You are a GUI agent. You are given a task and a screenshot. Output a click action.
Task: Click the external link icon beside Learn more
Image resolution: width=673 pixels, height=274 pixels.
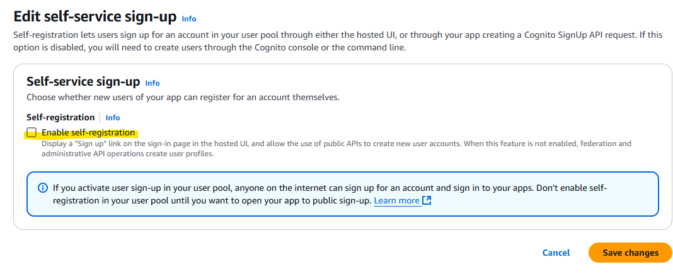427,200
